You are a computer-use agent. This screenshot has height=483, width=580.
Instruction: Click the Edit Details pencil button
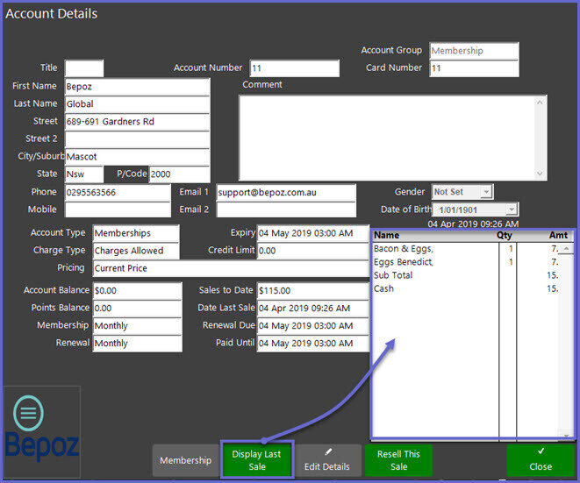click(327, 459)
